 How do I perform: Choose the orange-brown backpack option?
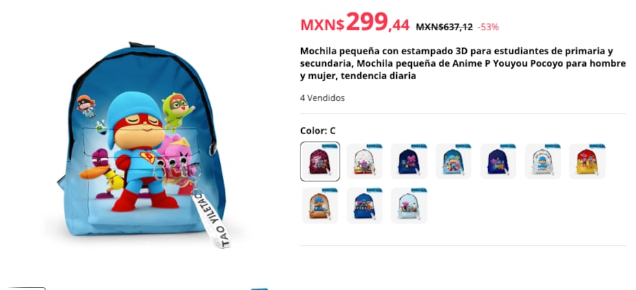[320, 205]
